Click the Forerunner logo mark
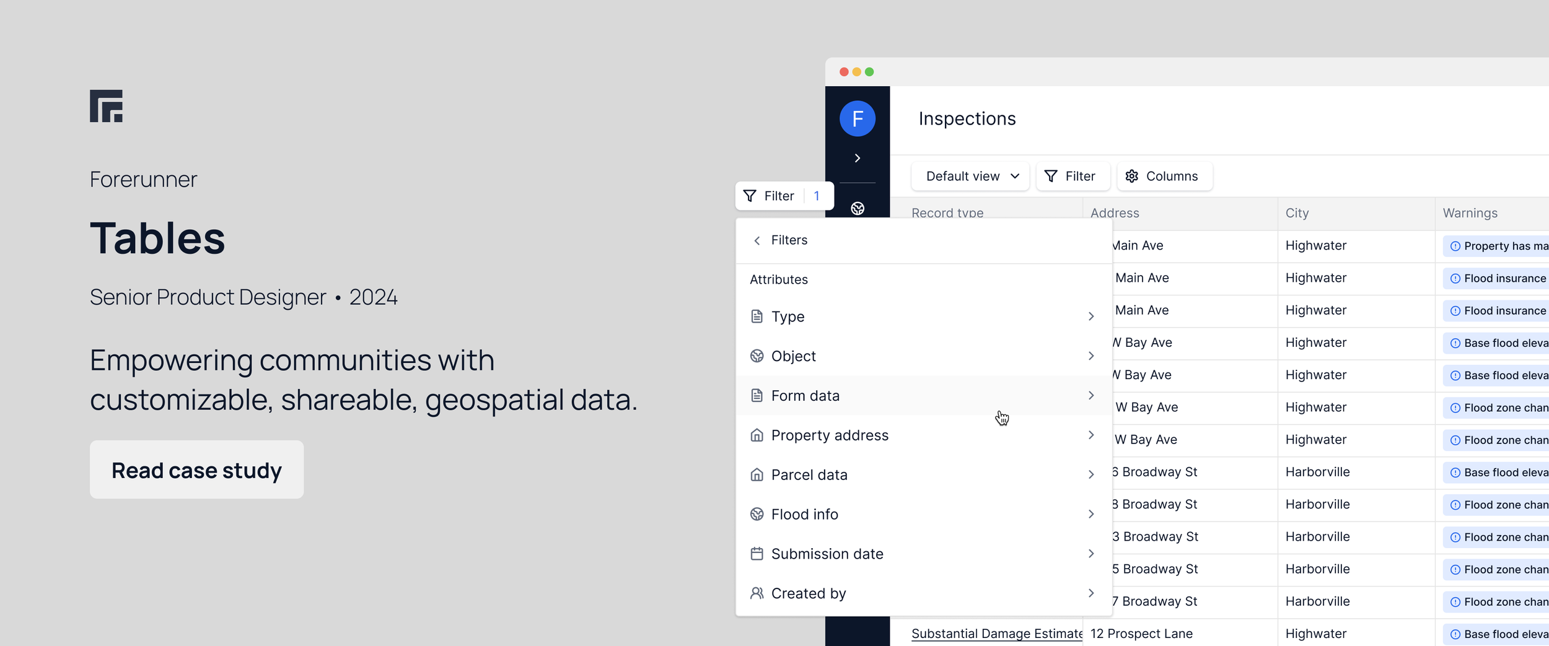The image size is (1549, 646). (x=106, y=106)
